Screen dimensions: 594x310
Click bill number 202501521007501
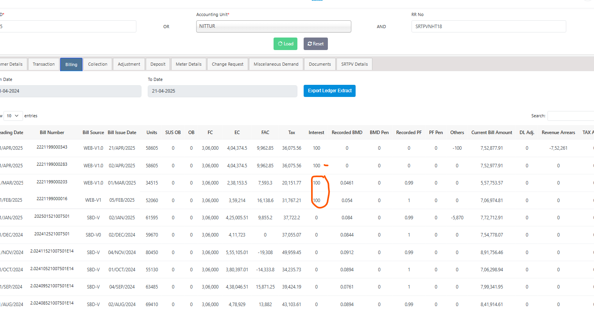52,216
